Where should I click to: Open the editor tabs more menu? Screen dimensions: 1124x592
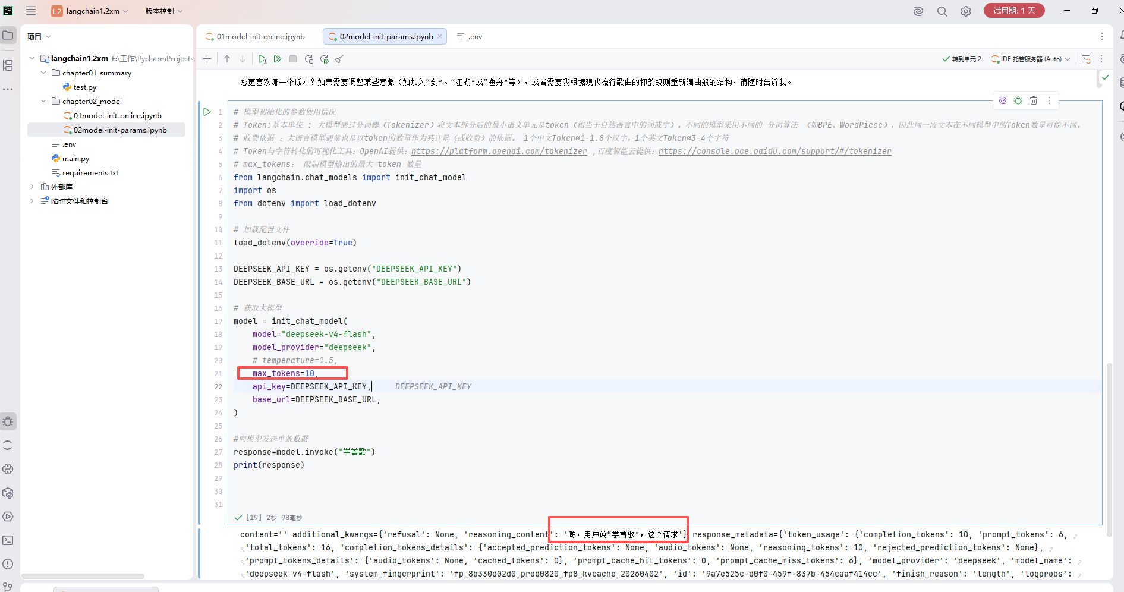1101,36
